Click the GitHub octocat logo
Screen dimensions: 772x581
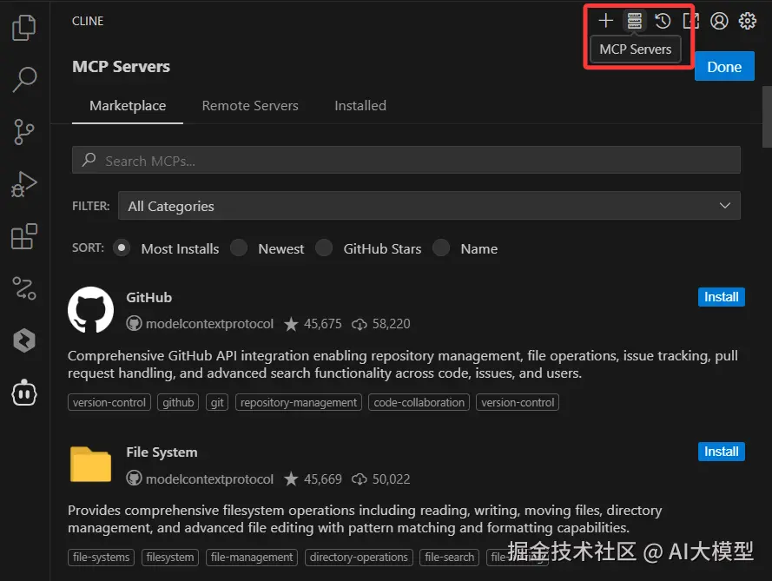coord(90,310)
